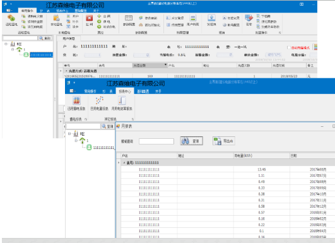
Task: Switch to 常用操作 tab in front window
Action: pos(90,92)
